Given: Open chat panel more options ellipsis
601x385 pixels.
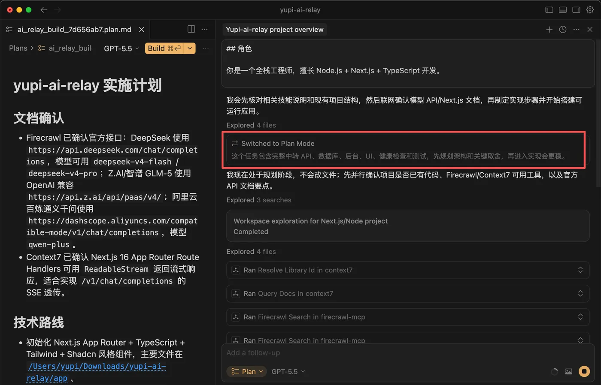Looking at the screenshot, I should tap(576, 30).
